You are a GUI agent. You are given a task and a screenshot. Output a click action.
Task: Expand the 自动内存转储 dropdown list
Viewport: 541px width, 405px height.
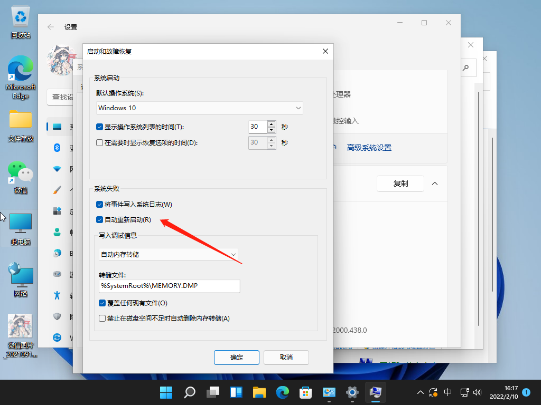tap(169, 254)
